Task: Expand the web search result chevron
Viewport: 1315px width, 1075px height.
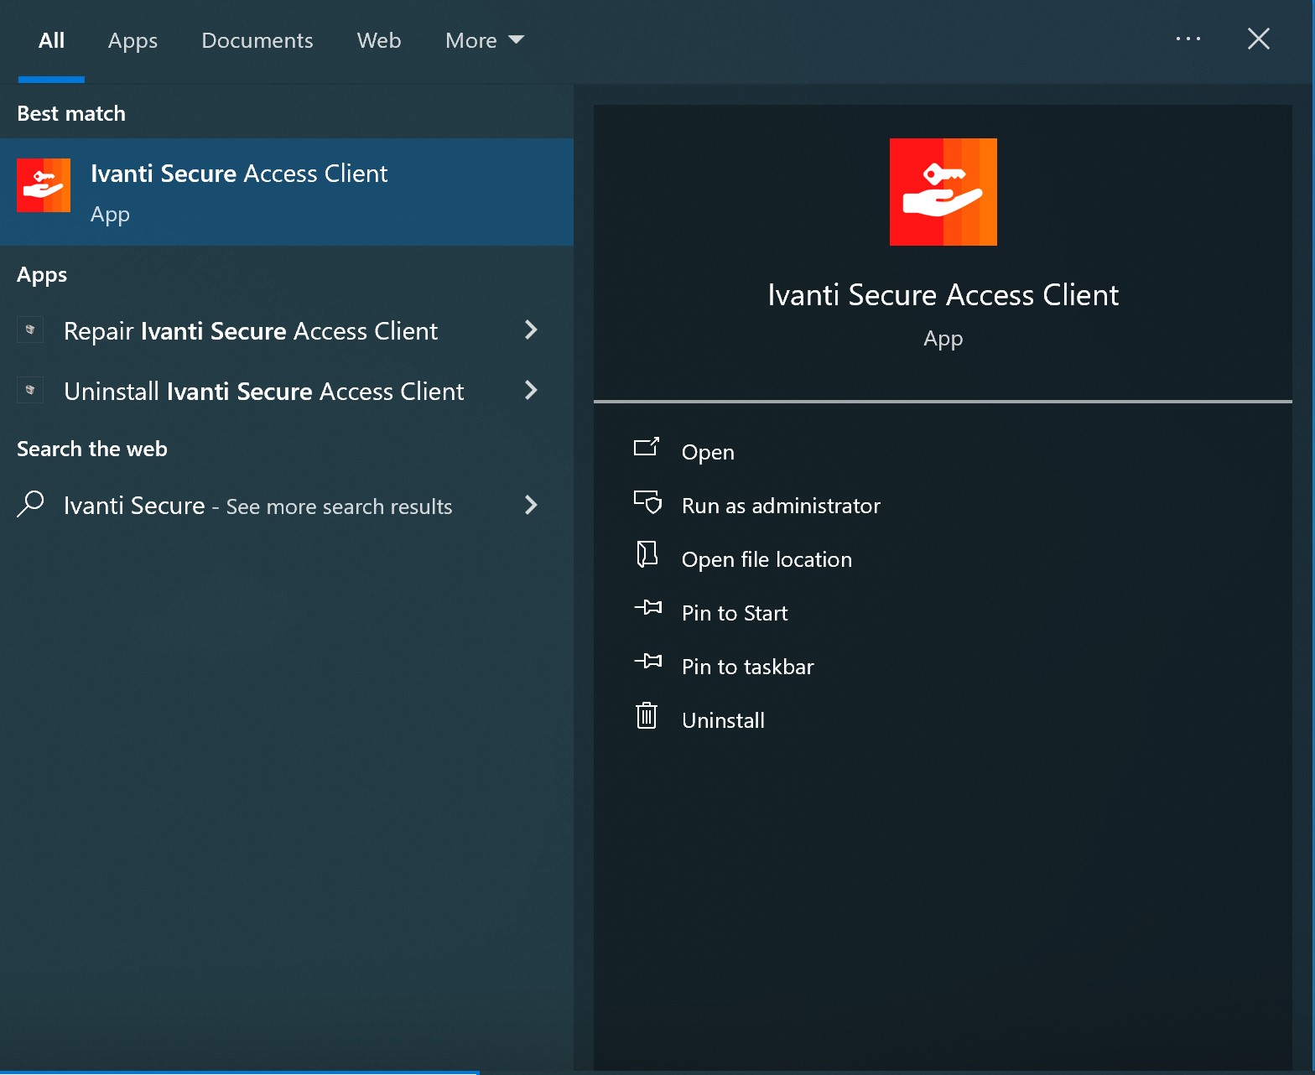Action: [x=531, y=505]
